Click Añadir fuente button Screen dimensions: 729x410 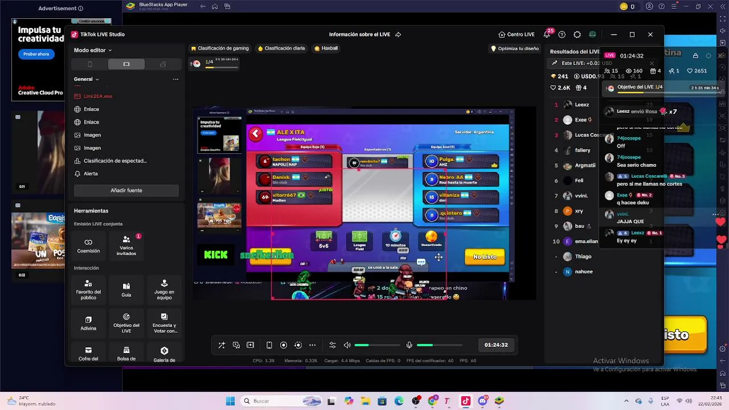coord(126,190)
